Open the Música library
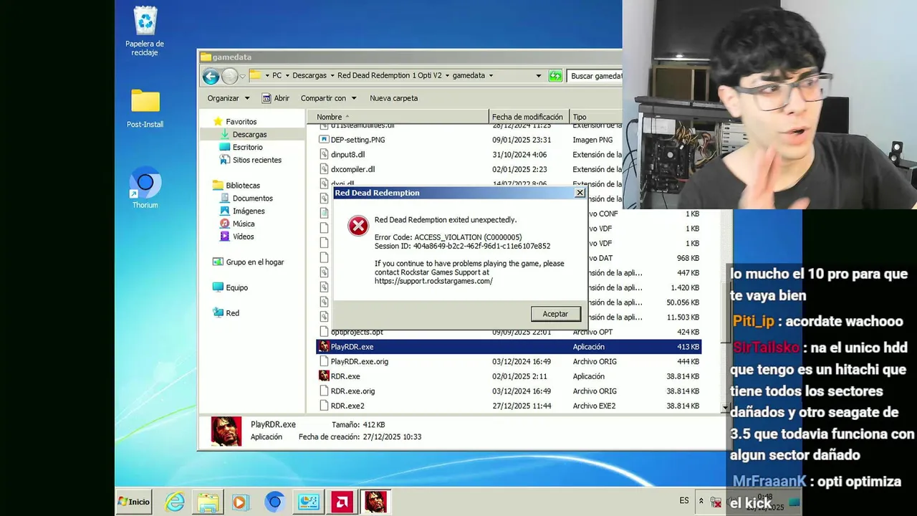 pyautogui.click(x=243, y=224)
